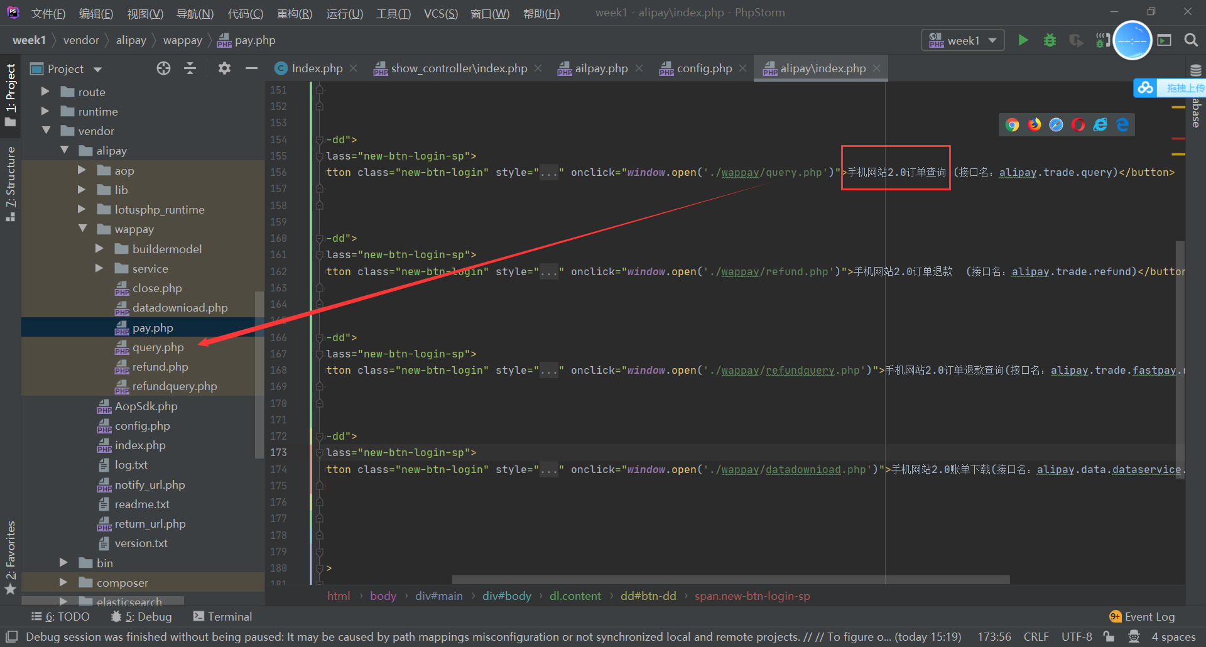The width and height of the screenshot is (1206, 647).
Task: Collapse the vendor folder arrow
Action: coord(46,131)
